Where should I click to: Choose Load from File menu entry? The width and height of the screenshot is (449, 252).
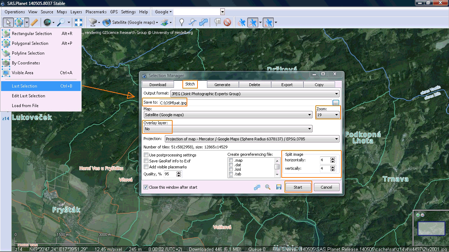click(41, 106)
